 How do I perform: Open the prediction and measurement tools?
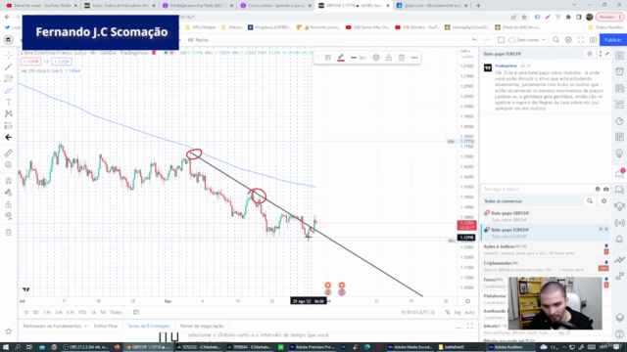pos(9,126)
